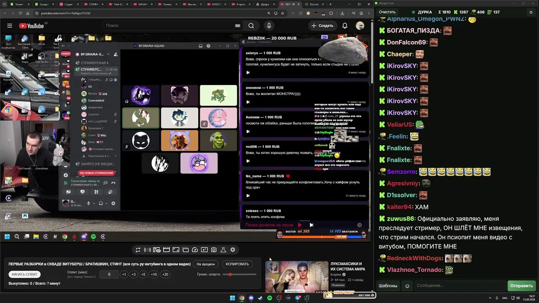Click the loop icon in stream toolbar
The width and height of the screenshot is (539, 303).
click(138, 250)
